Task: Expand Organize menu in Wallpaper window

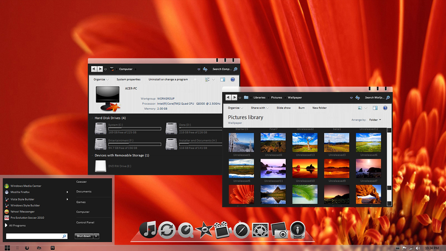Action: click(x=236, y=108)
